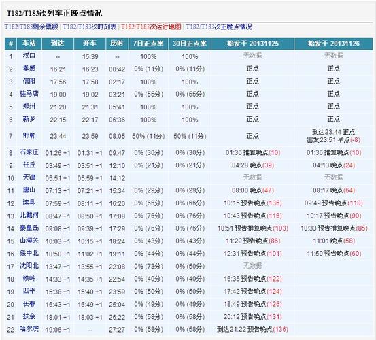Click the 滦县 station link
This screenshot has height=340, width=376.
click(x=29, y=203)
